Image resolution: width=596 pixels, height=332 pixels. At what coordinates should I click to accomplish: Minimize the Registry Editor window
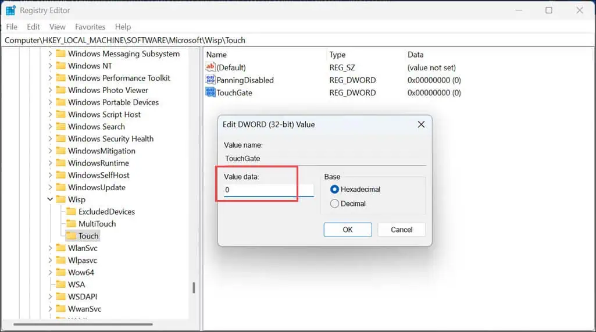[x=519, y=10]
